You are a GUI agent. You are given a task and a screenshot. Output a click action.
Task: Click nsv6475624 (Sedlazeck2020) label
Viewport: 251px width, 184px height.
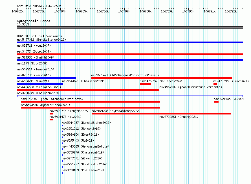tap(162, 81)
